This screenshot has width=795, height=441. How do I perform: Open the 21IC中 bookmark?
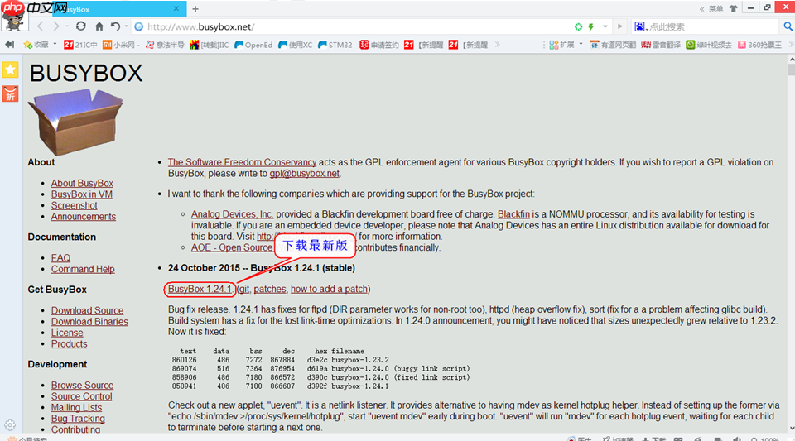coord(80,45)
